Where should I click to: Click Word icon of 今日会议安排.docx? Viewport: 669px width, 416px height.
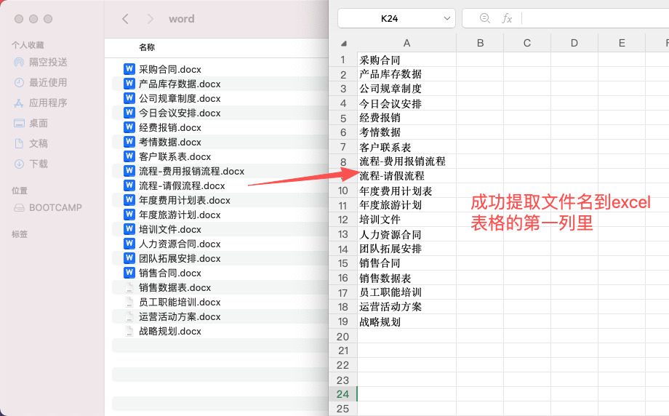click(x=129, y=113)
